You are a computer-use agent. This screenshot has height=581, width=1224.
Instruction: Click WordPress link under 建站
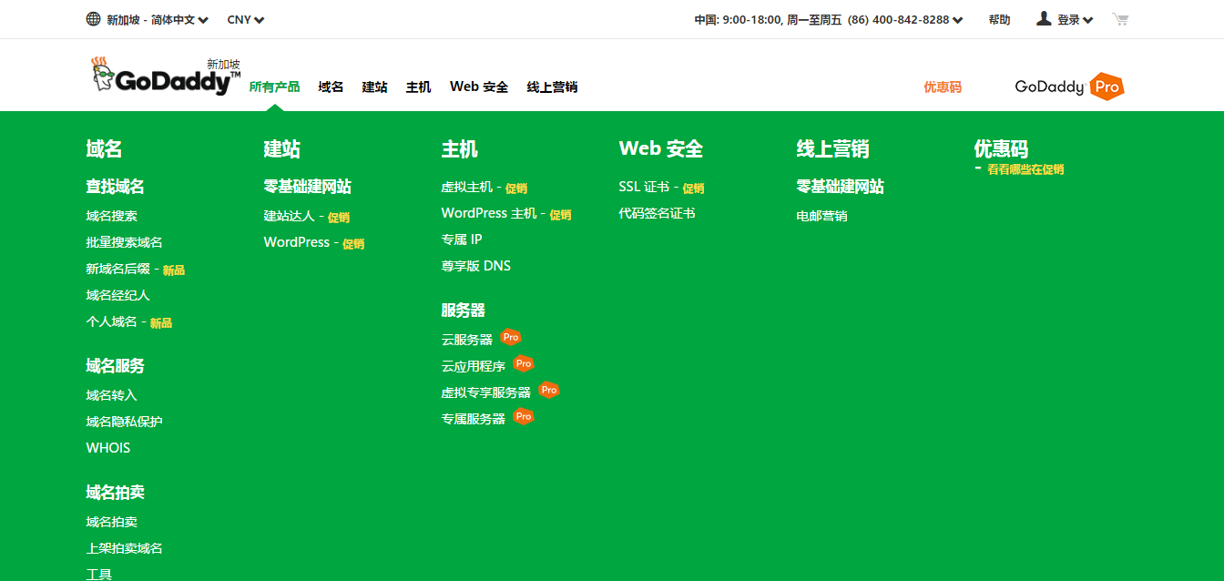(x=297, y=243)
